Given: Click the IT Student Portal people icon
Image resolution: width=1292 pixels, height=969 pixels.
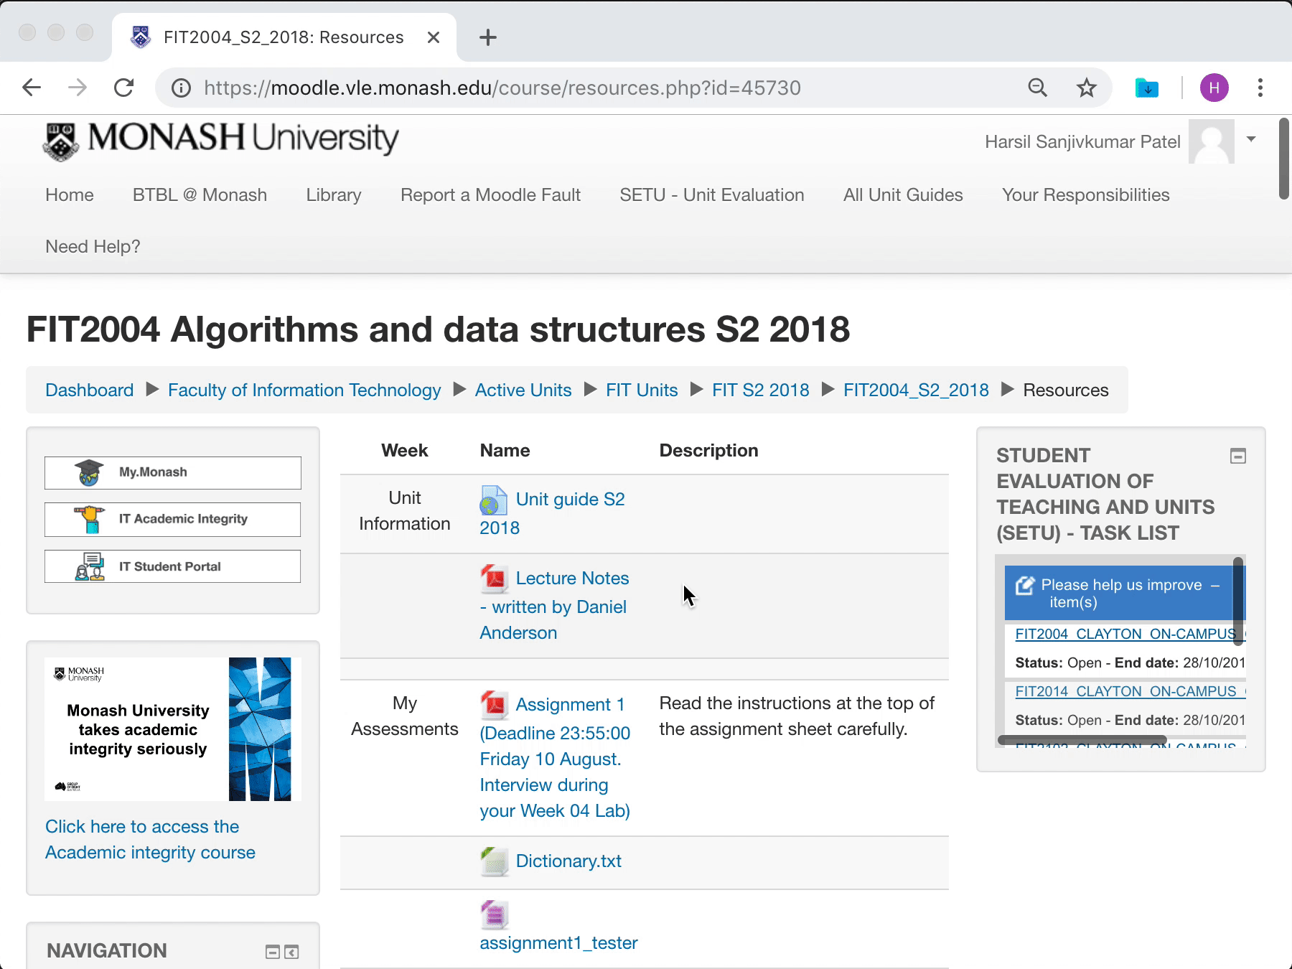Looking at the screenshot, I should 90,566.
